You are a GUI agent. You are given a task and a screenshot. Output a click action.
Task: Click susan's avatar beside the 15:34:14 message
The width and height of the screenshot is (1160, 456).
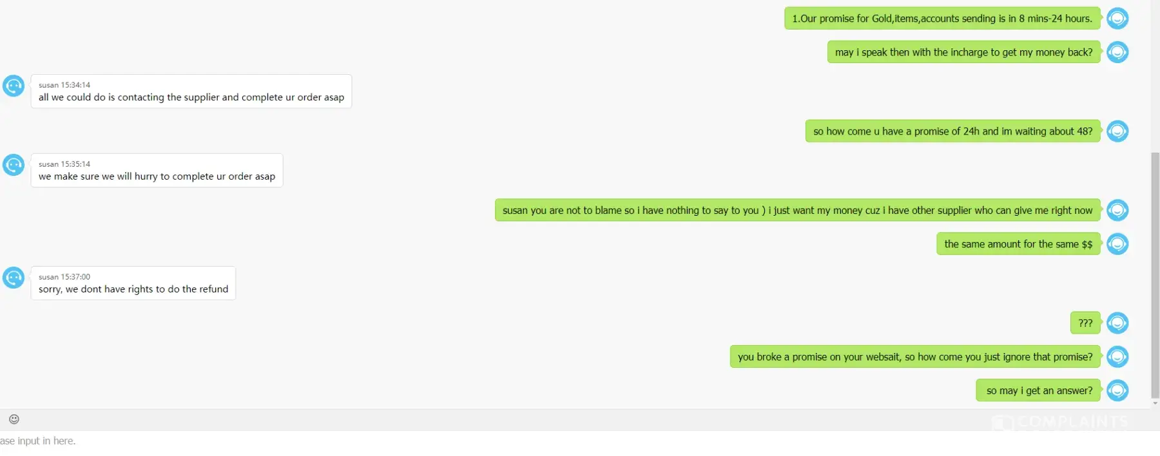(14, 86)
